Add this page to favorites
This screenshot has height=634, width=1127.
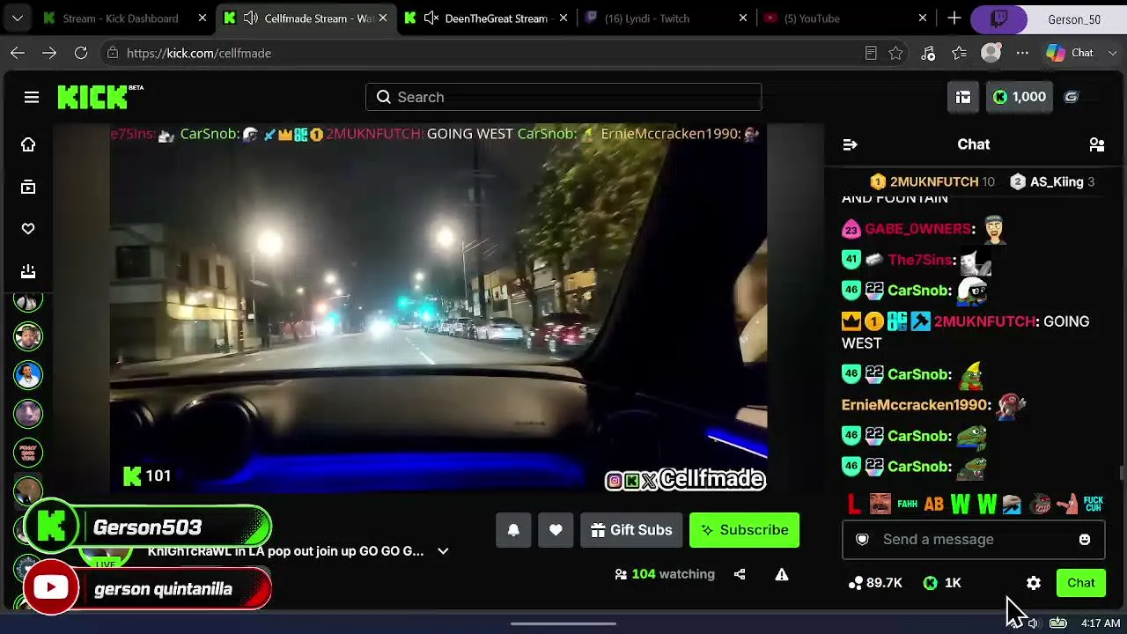click(x=895, y=54)
